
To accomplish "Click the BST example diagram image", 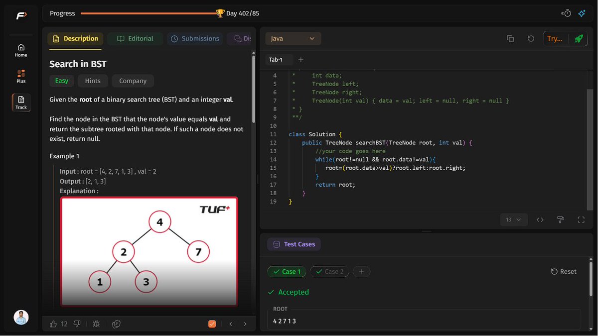I will tap(149, 251).
